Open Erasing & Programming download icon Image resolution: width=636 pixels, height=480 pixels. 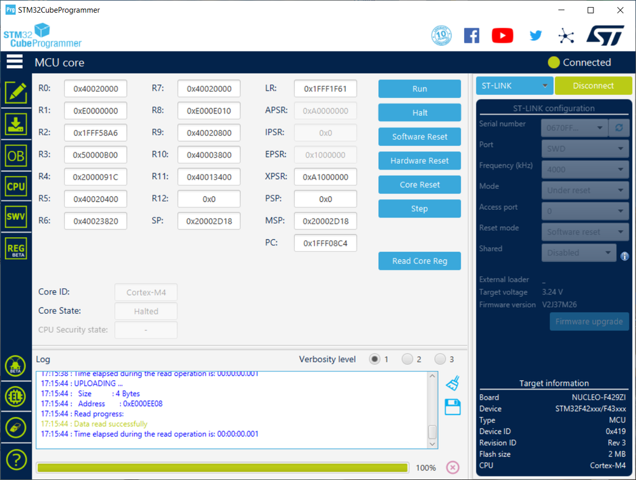(16, 124)
